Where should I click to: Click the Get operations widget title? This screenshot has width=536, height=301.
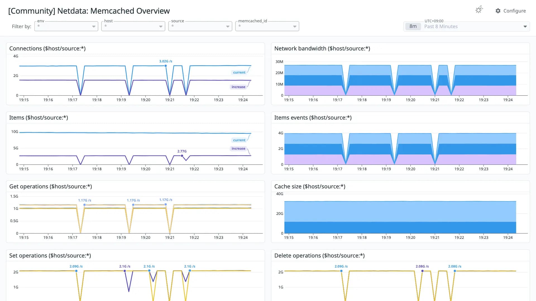pyautogui.click(x=51, y=186)
